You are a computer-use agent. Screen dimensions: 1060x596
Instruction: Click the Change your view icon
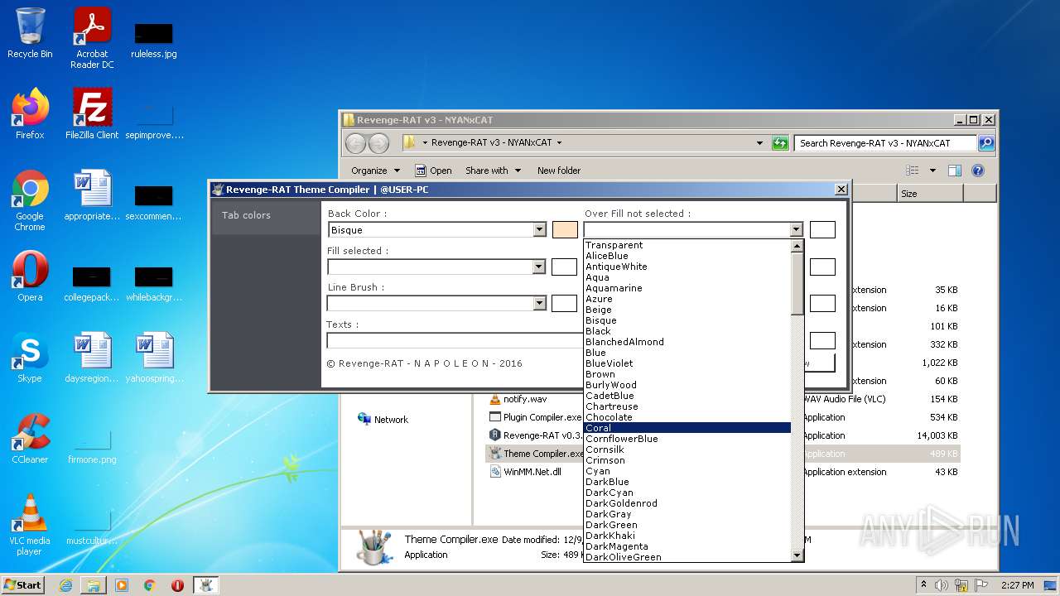point(913,171)
